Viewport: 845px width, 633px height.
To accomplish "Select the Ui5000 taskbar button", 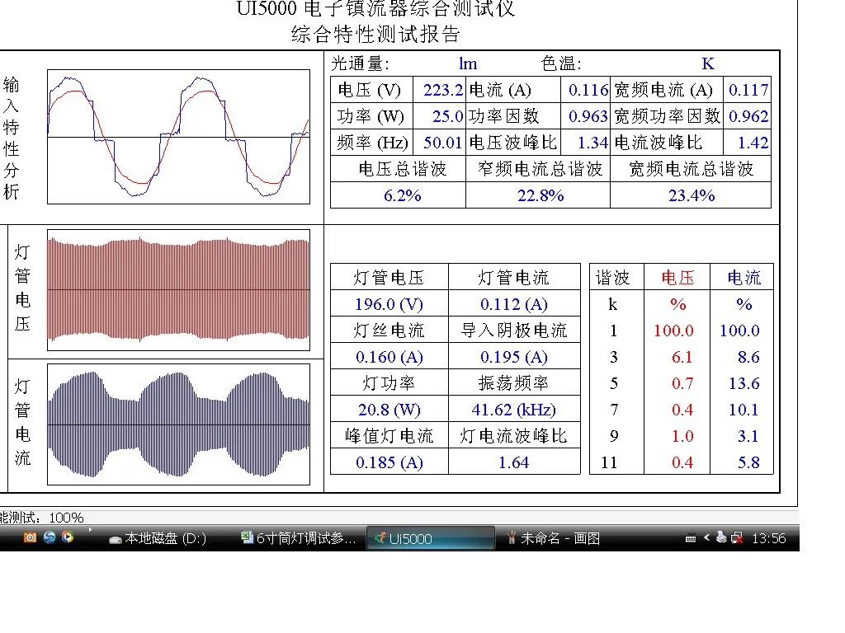I will 430,538.
